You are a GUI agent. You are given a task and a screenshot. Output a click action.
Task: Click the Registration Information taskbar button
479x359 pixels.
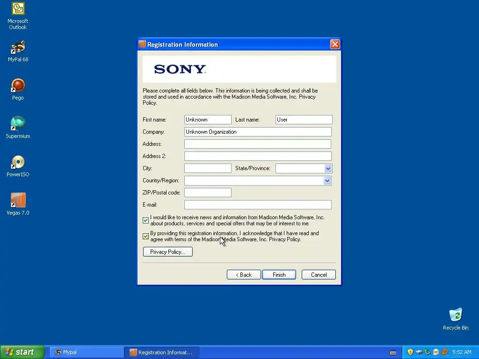(162, 352)
